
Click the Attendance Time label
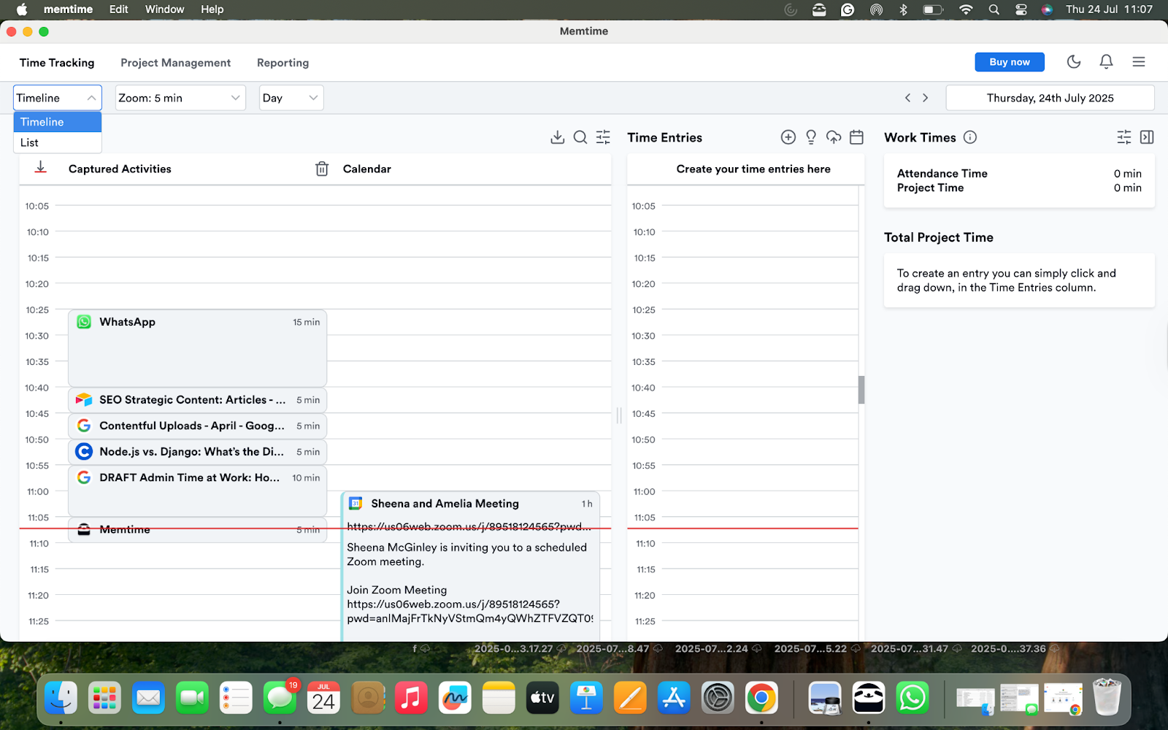942,174
